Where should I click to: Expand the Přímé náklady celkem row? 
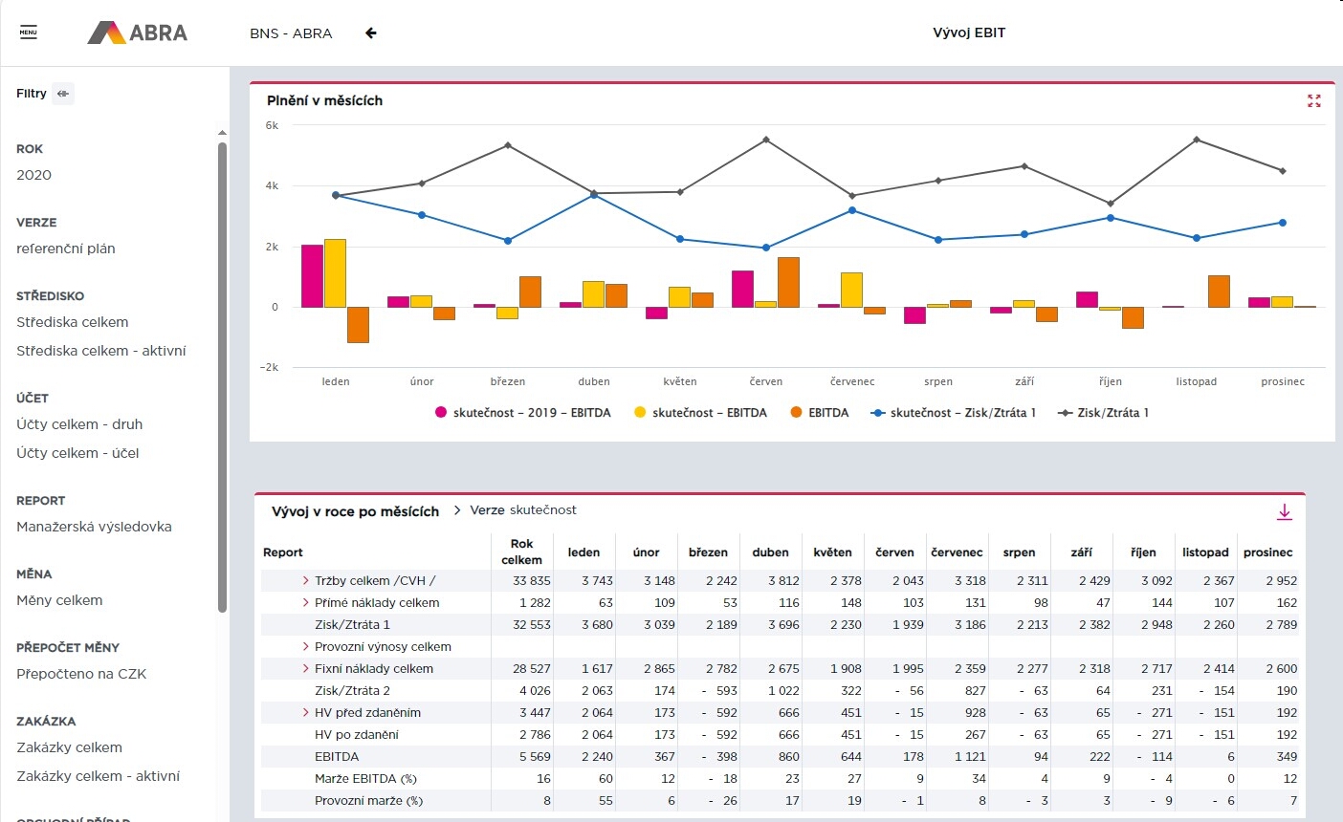pyautogui.click(x=305, y=602)
